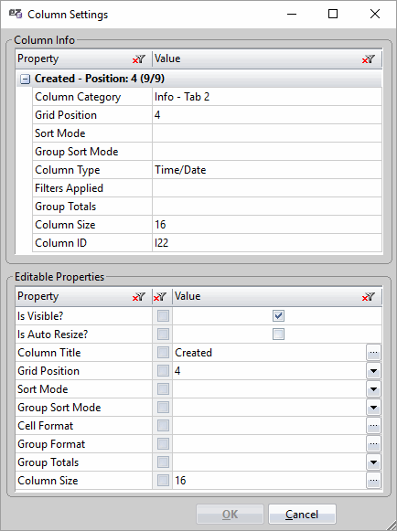Open Group Format ellipsis editor button
Image resolution: width=397 pixels, height=531 pixels.
[x=373, y=444]
